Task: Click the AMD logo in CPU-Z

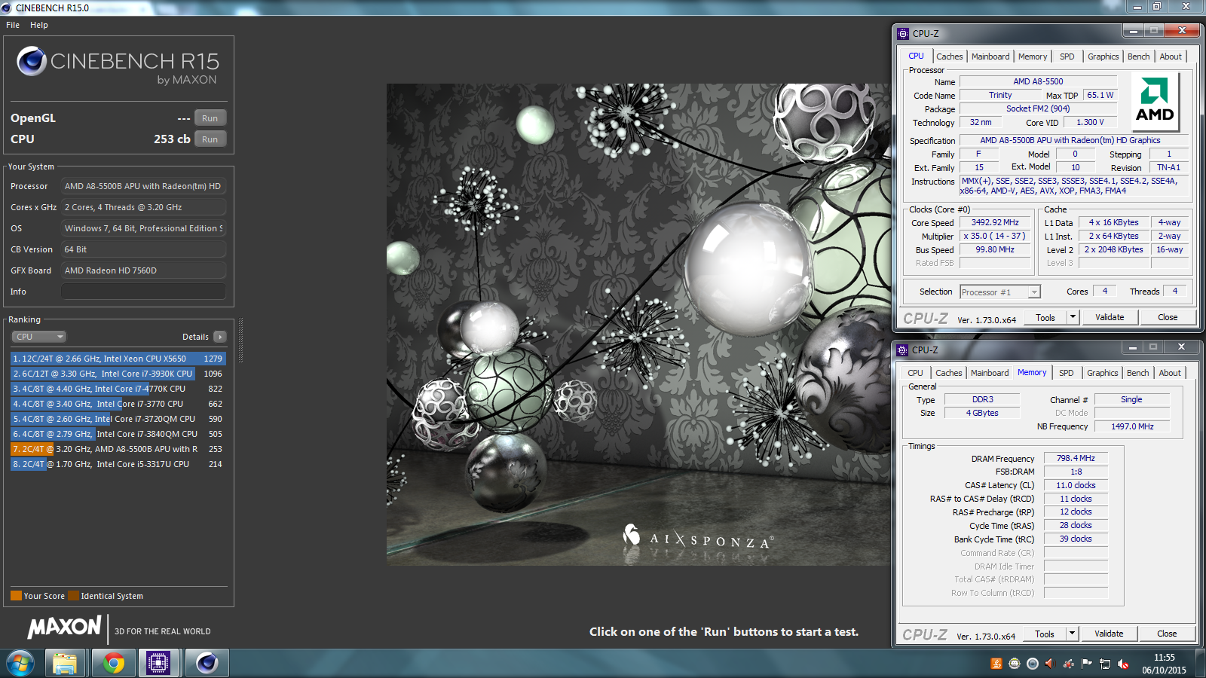Action: click(1155, 100)
